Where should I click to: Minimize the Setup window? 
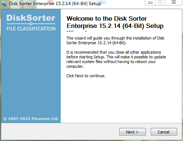point(150,3)
